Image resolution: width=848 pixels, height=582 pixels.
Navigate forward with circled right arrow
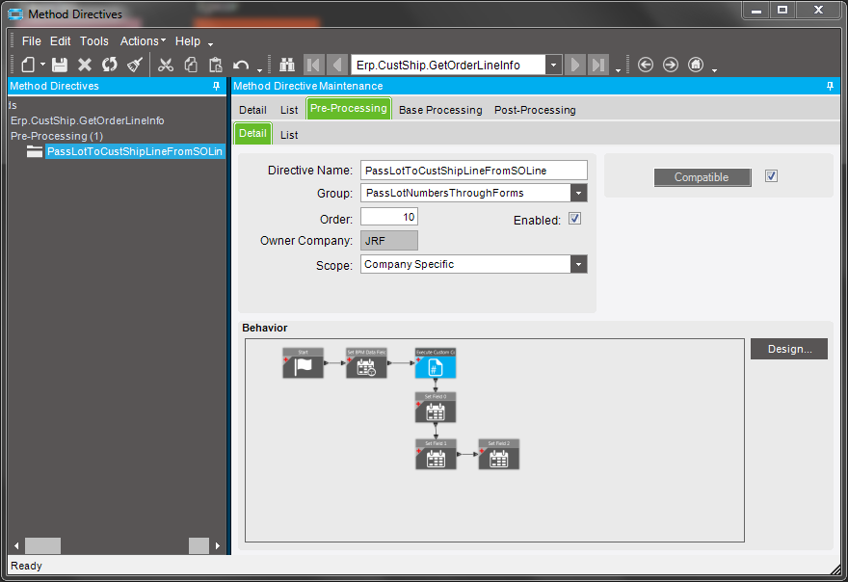671,65
